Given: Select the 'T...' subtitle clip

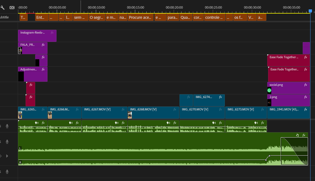Looking at the screenshot, I should (x=24, y=17).
